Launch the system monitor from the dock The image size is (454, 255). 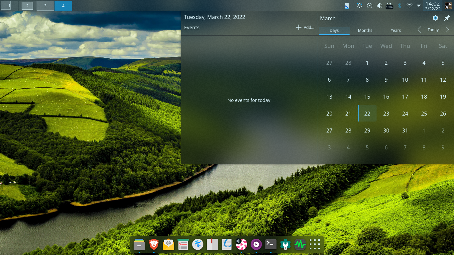pos(300,244)
